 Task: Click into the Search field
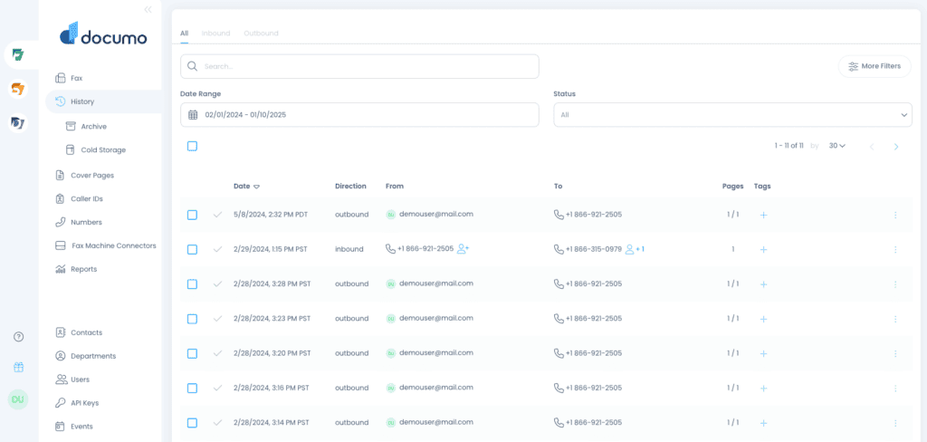coord(359,66)
